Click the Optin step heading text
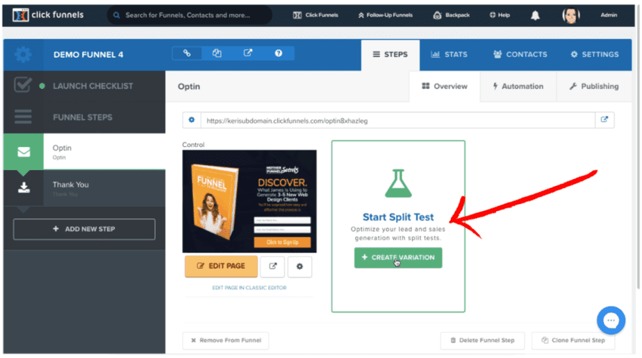The image size is (642, 358). click(189, 87)
